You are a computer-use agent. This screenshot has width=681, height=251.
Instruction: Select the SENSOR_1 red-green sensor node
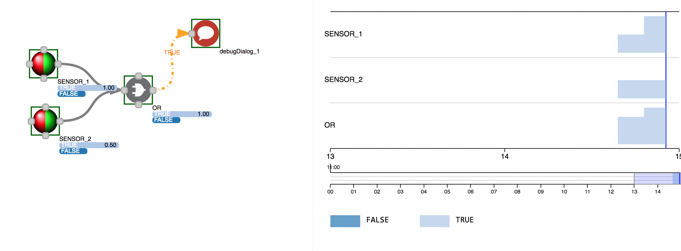point(43,64)
